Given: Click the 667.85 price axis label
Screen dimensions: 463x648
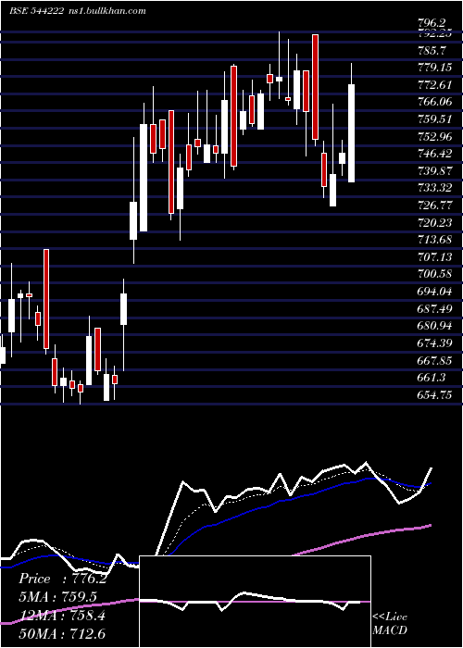Looking at the screenshot, I should point(434,360).
